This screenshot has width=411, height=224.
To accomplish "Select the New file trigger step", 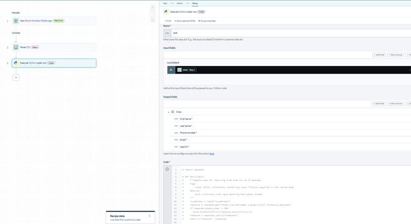I will pyautogui.click(x=54, y=21).
